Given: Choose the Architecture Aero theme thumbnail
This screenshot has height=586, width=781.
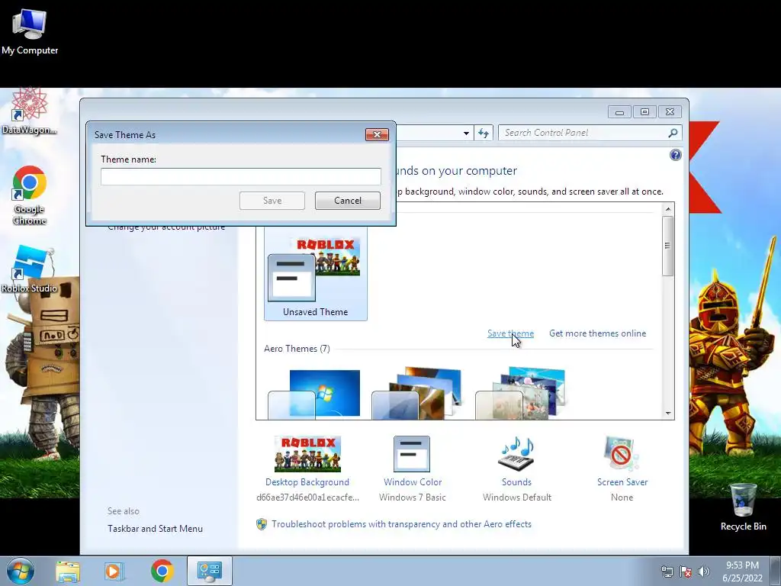Looking at the screenshot, I should point(417,394).
